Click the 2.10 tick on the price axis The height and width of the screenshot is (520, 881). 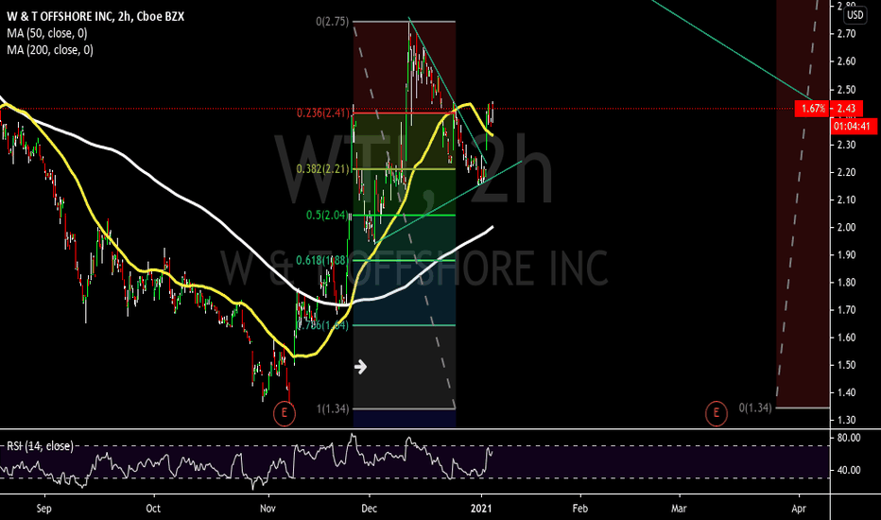click(847, 199)
